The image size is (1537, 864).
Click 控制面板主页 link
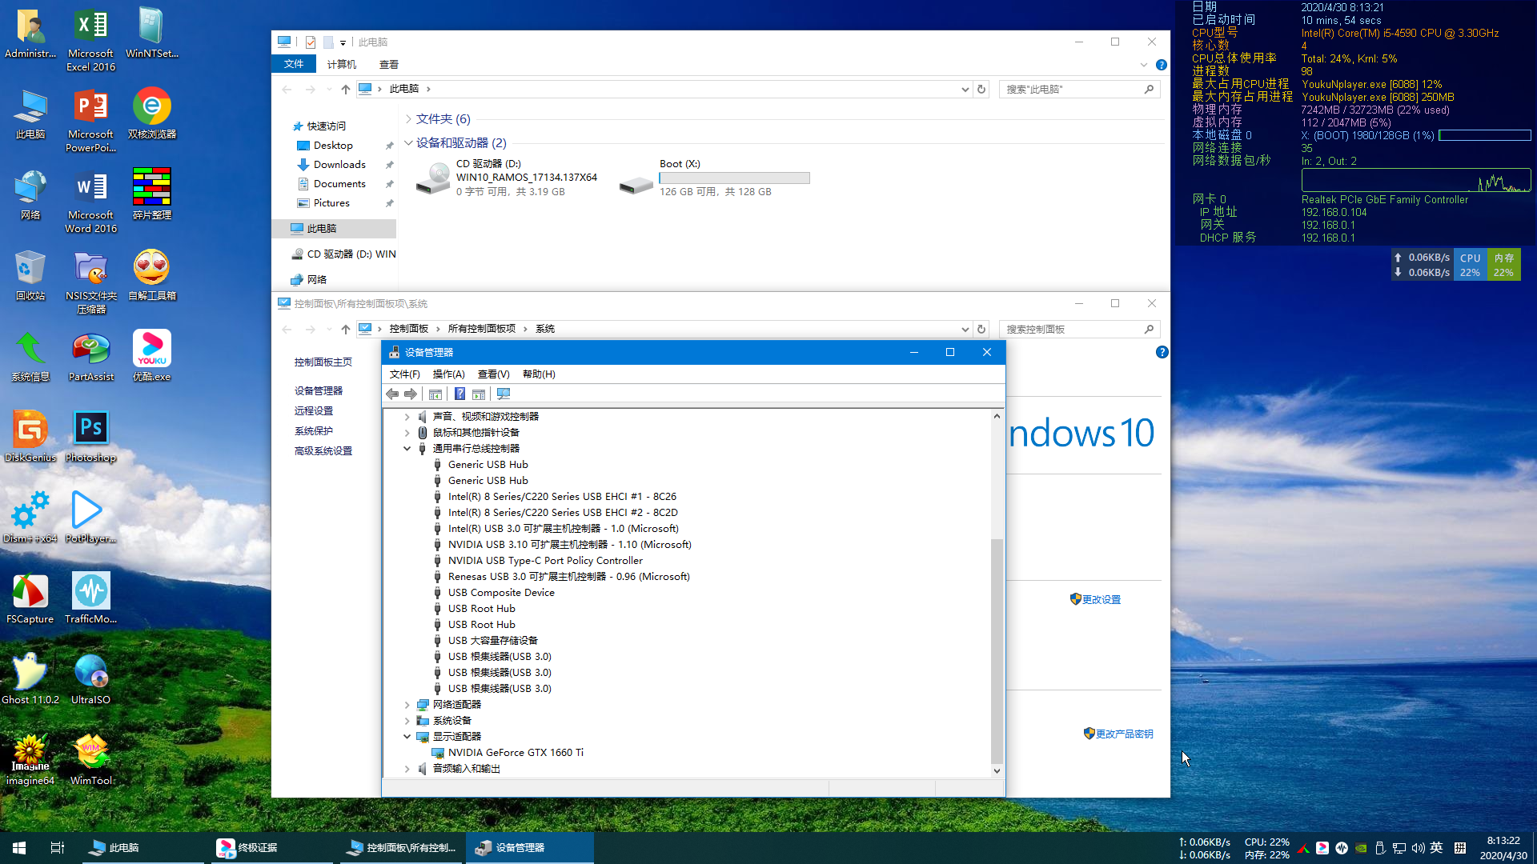tap(323, 362)
